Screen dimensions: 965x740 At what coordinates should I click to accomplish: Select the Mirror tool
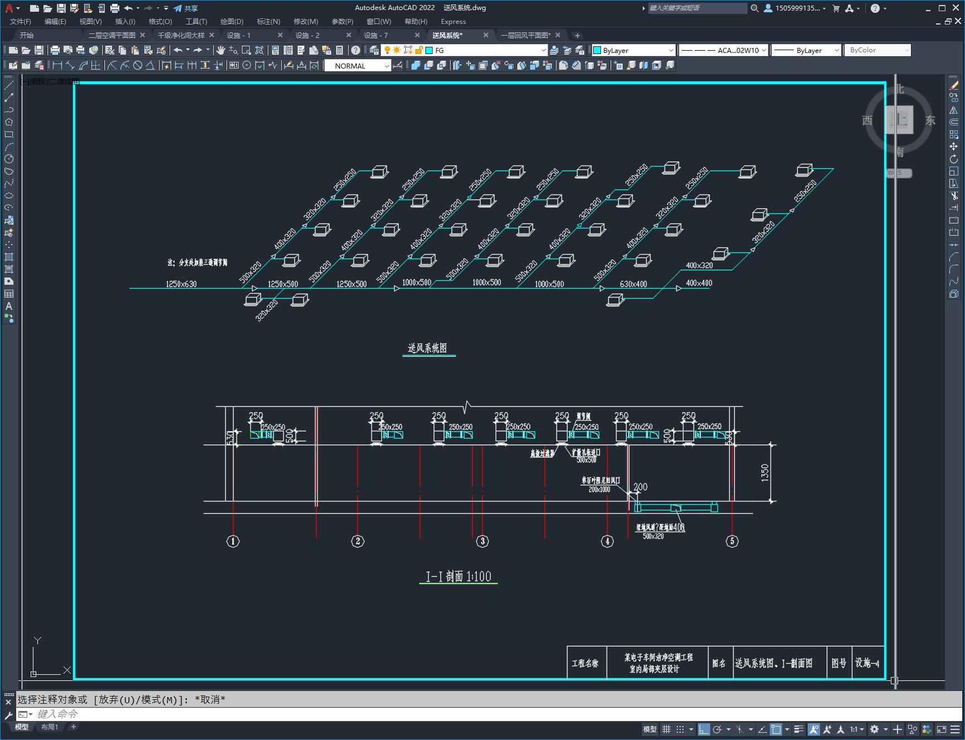click(954, 110)
